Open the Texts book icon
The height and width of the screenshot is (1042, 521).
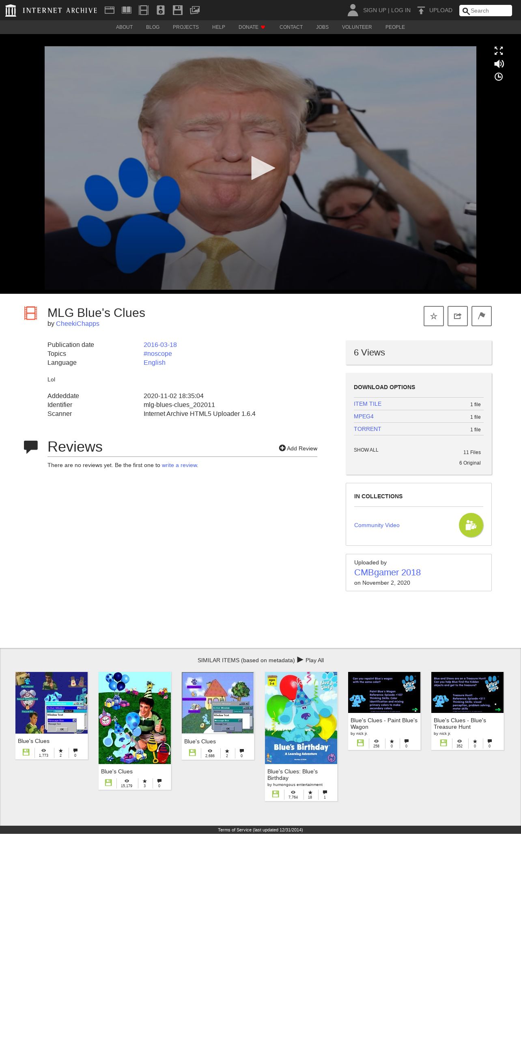pyautogui.click(x=127, y=10)
